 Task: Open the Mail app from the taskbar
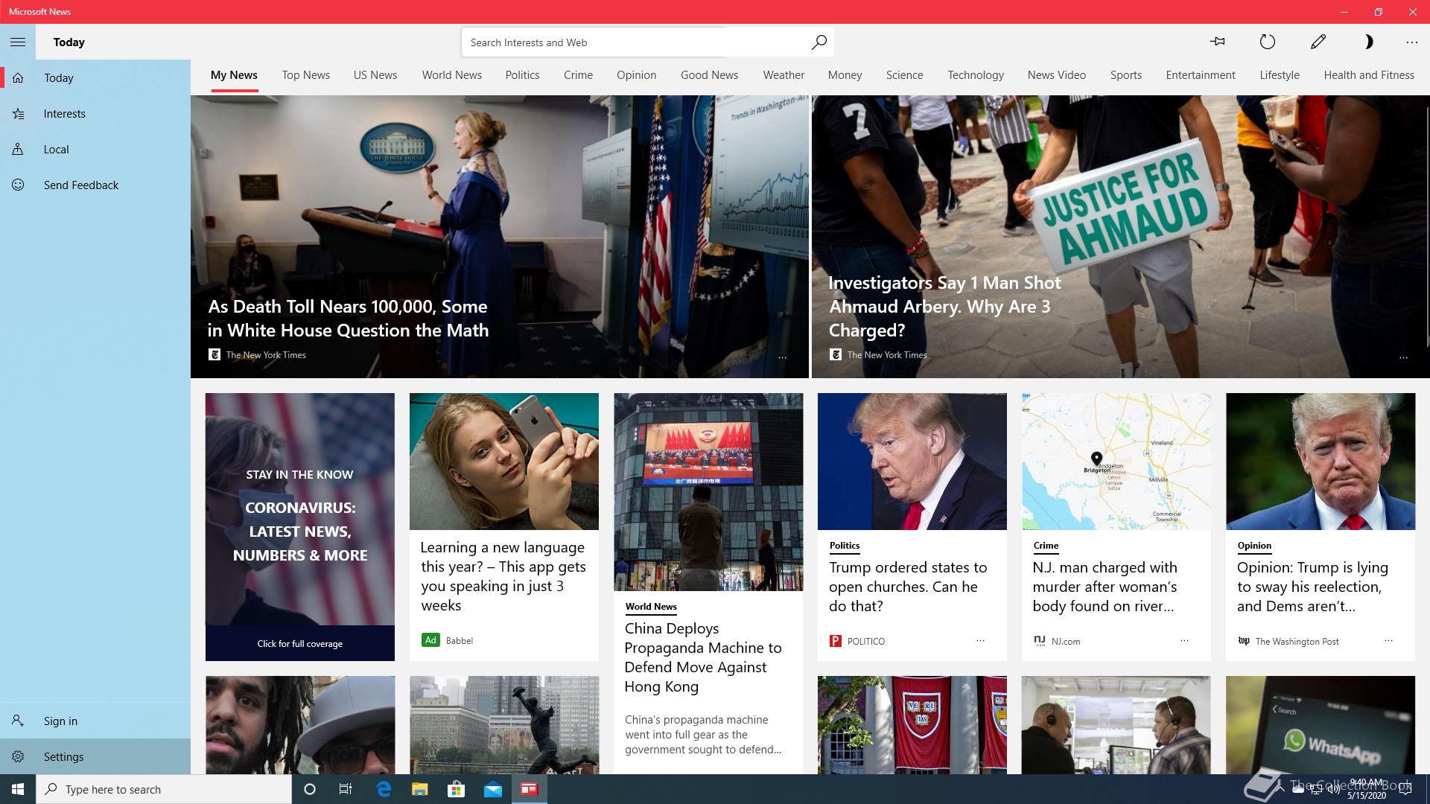(x=493, y=789)
